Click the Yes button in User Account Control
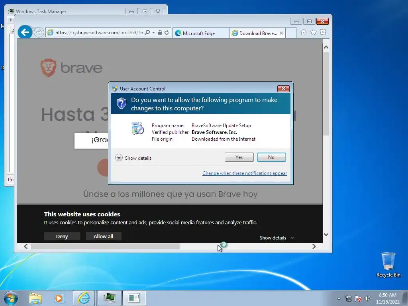Screen dimensions: 408x306 click(x=239, y=157)
